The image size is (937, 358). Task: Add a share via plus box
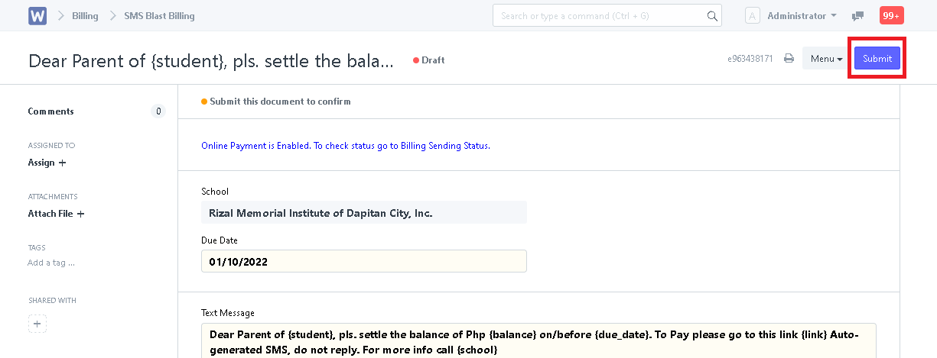(x=37, y=324)
